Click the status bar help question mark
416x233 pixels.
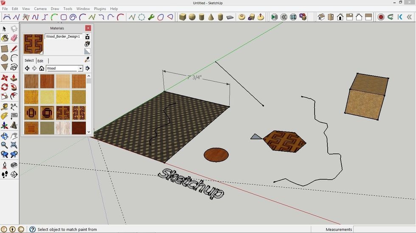coord(32,229)
